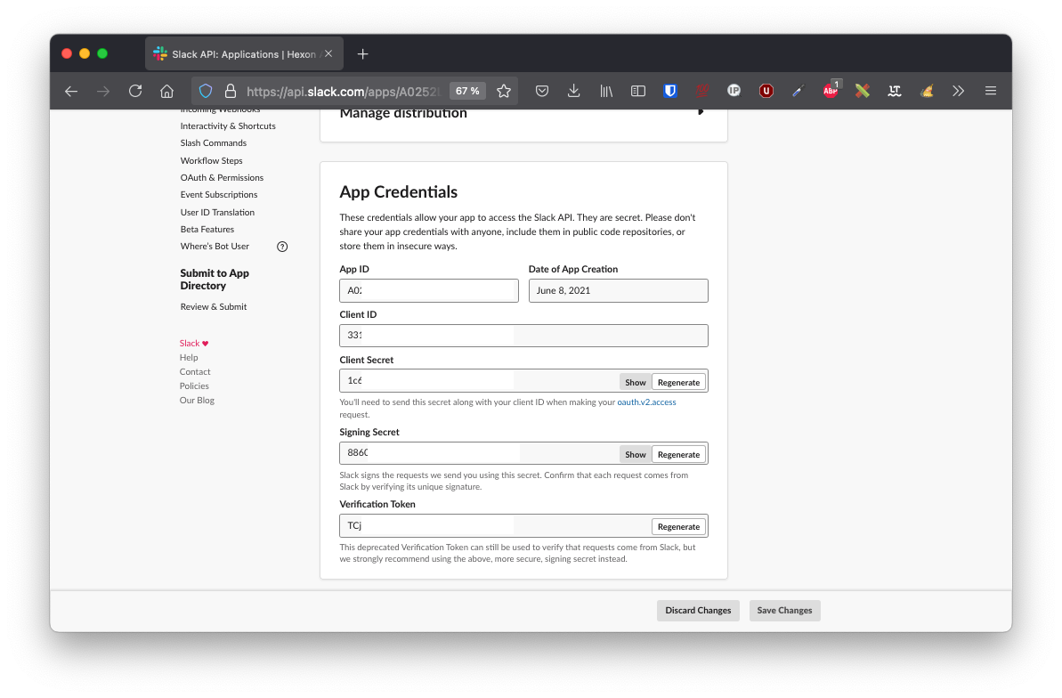This screenshot has height=698, width=1062.
Task: Open a new browser tab
Action: click(x=363, y=54)
